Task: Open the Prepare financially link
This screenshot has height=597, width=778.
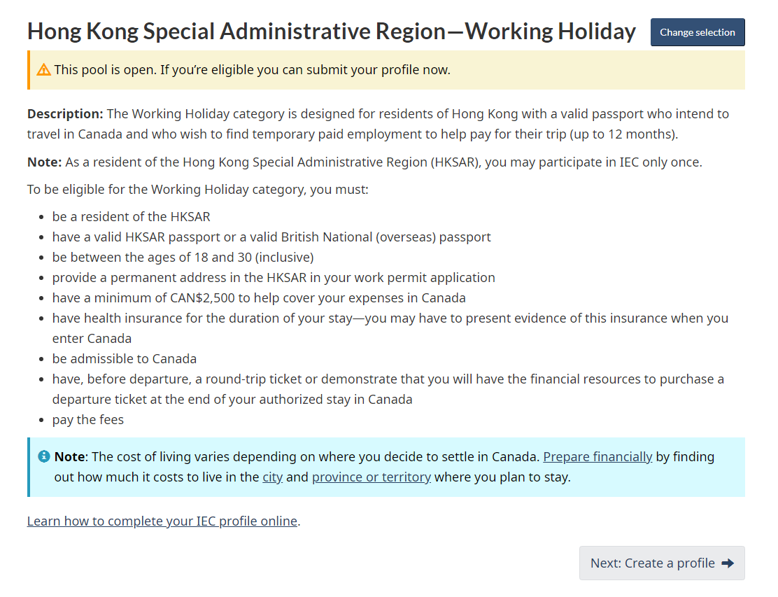Action: [x=597, y=457]
